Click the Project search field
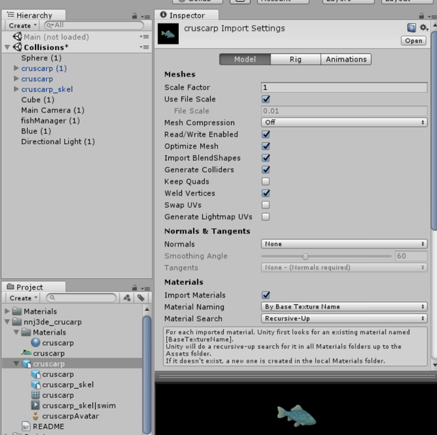437x435 pixels. [81, 298]
